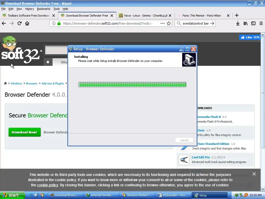This screenshot has width=265, height=199.
Task: Click the parentalcontrol bar search field
Action: tap(196, 23)
